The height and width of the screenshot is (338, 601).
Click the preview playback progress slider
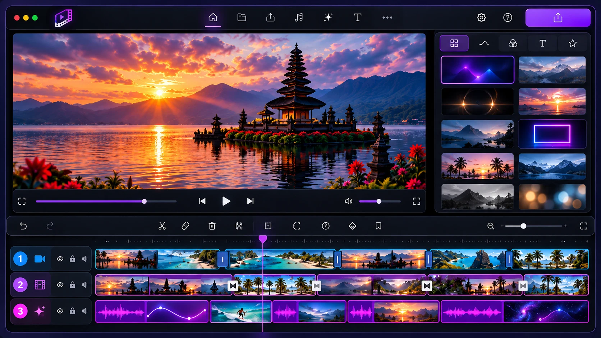[x=106, y=202]
